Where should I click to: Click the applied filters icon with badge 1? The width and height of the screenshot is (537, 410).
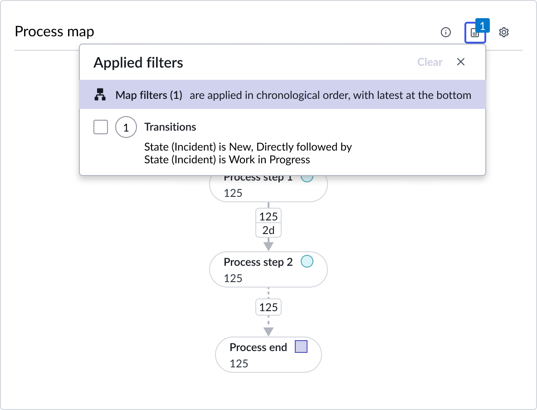click(x=474, y=34)
